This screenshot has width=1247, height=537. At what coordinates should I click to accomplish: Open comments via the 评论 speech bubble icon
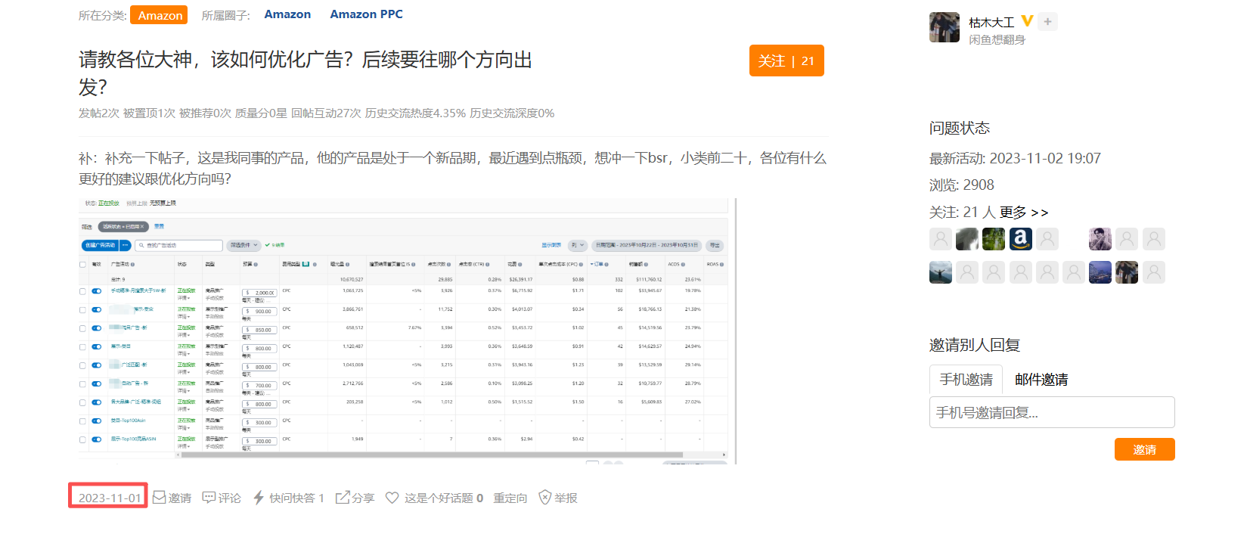coord(209,497)
